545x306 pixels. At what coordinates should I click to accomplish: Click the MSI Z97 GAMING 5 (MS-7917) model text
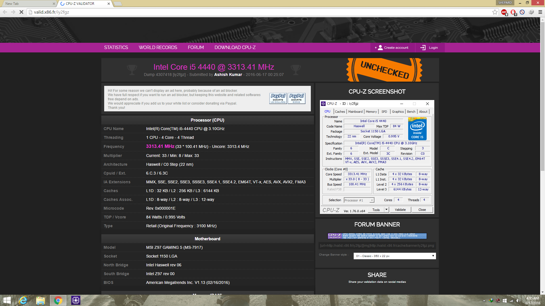[174, 247]
